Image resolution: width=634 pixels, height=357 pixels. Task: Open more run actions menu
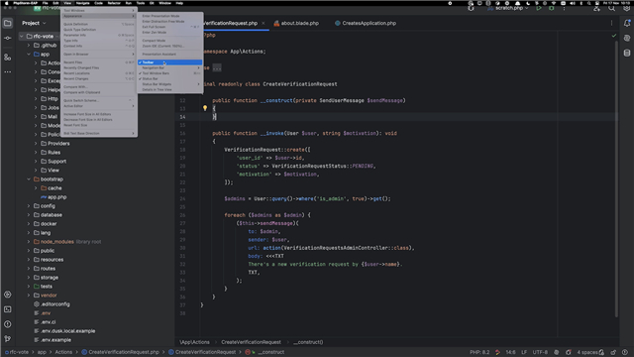coord(564,8)
